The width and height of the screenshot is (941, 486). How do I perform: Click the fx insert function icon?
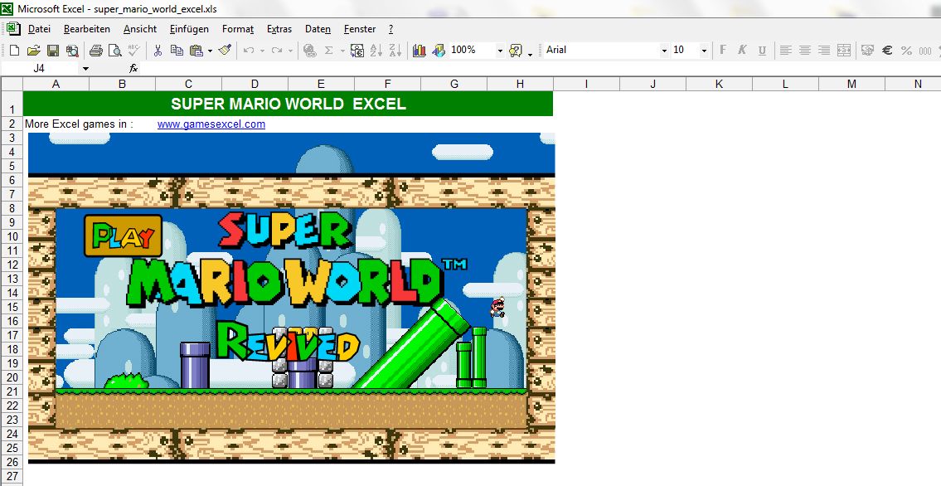pos(133,68)
